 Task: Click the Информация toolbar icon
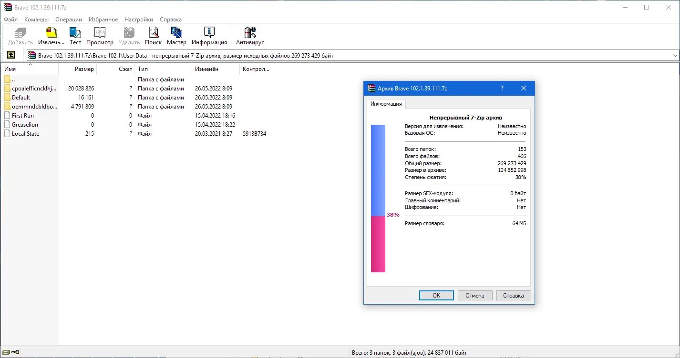(x=209, y=36)
